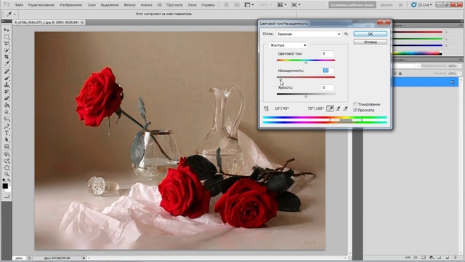Select the Move tool in the toolbar
The image size is (465, 262).
point(7,30)
